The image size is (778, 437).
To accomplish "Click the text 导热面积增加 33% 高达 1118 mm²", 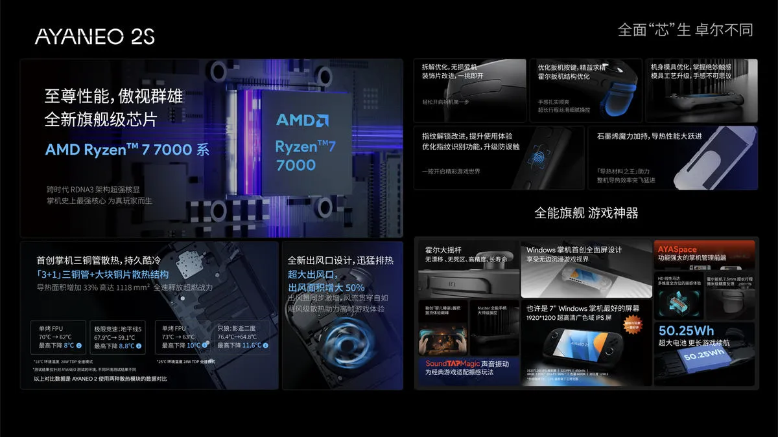I will tap(94, 287).
